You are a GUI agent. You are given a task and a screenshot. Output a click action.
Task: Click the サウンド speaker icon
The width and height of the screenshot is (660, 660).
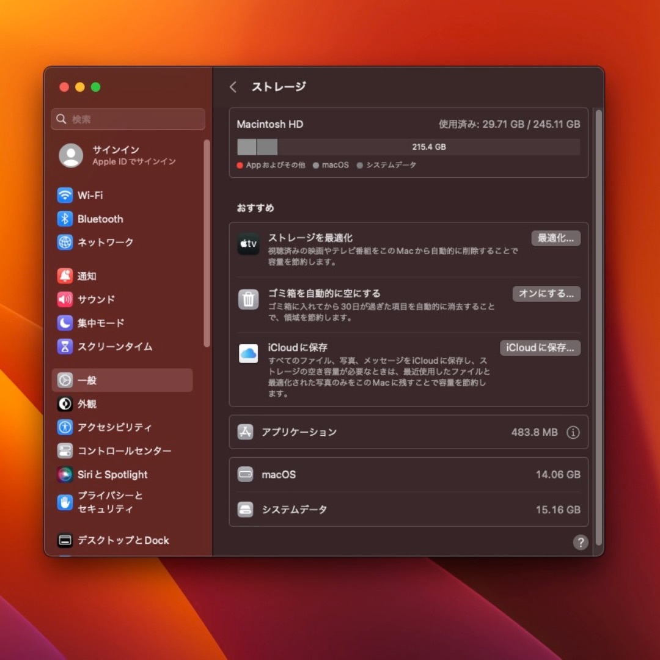pos(65,299)
